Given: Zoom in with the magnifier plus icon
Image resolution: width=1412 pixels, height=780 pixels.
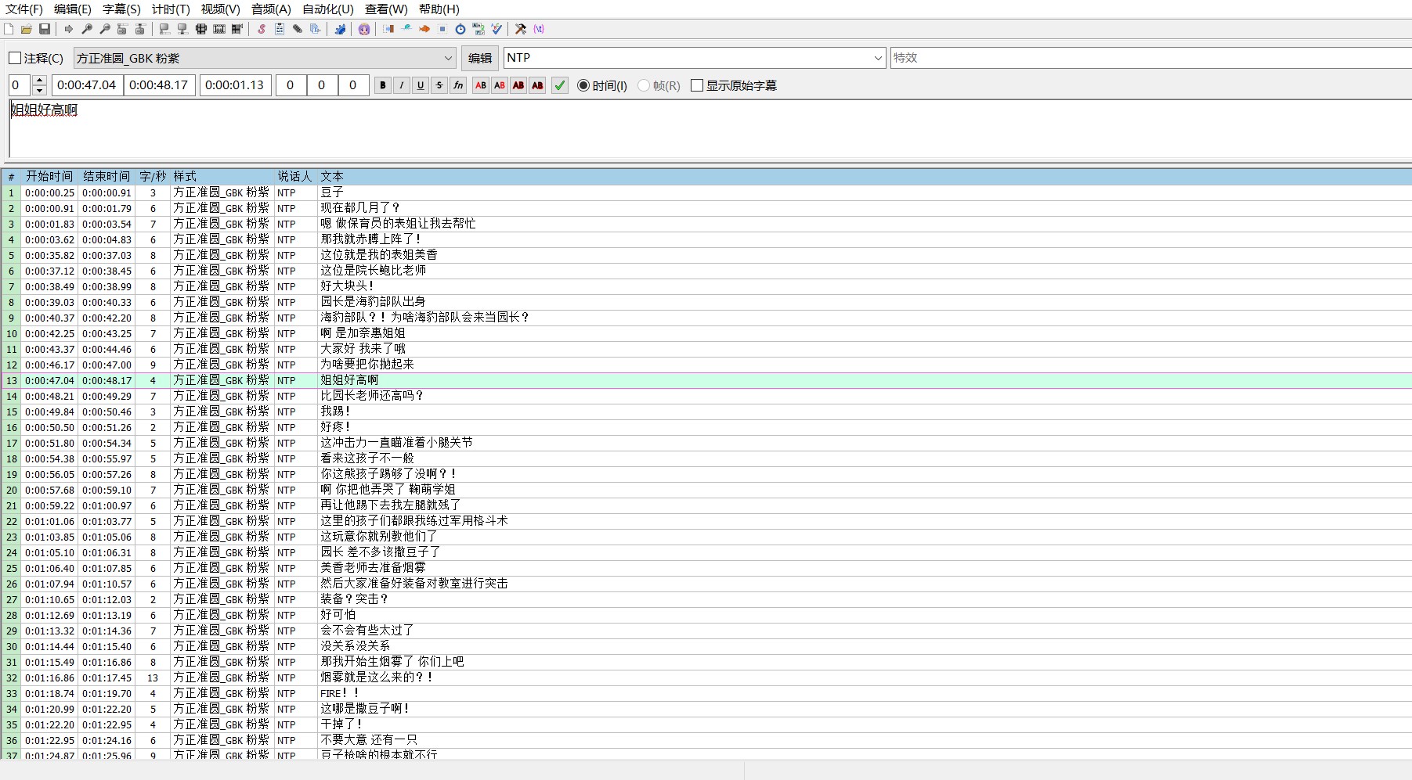Looking at the screenshot, I should pyautogui.click(x=87, y=29).
